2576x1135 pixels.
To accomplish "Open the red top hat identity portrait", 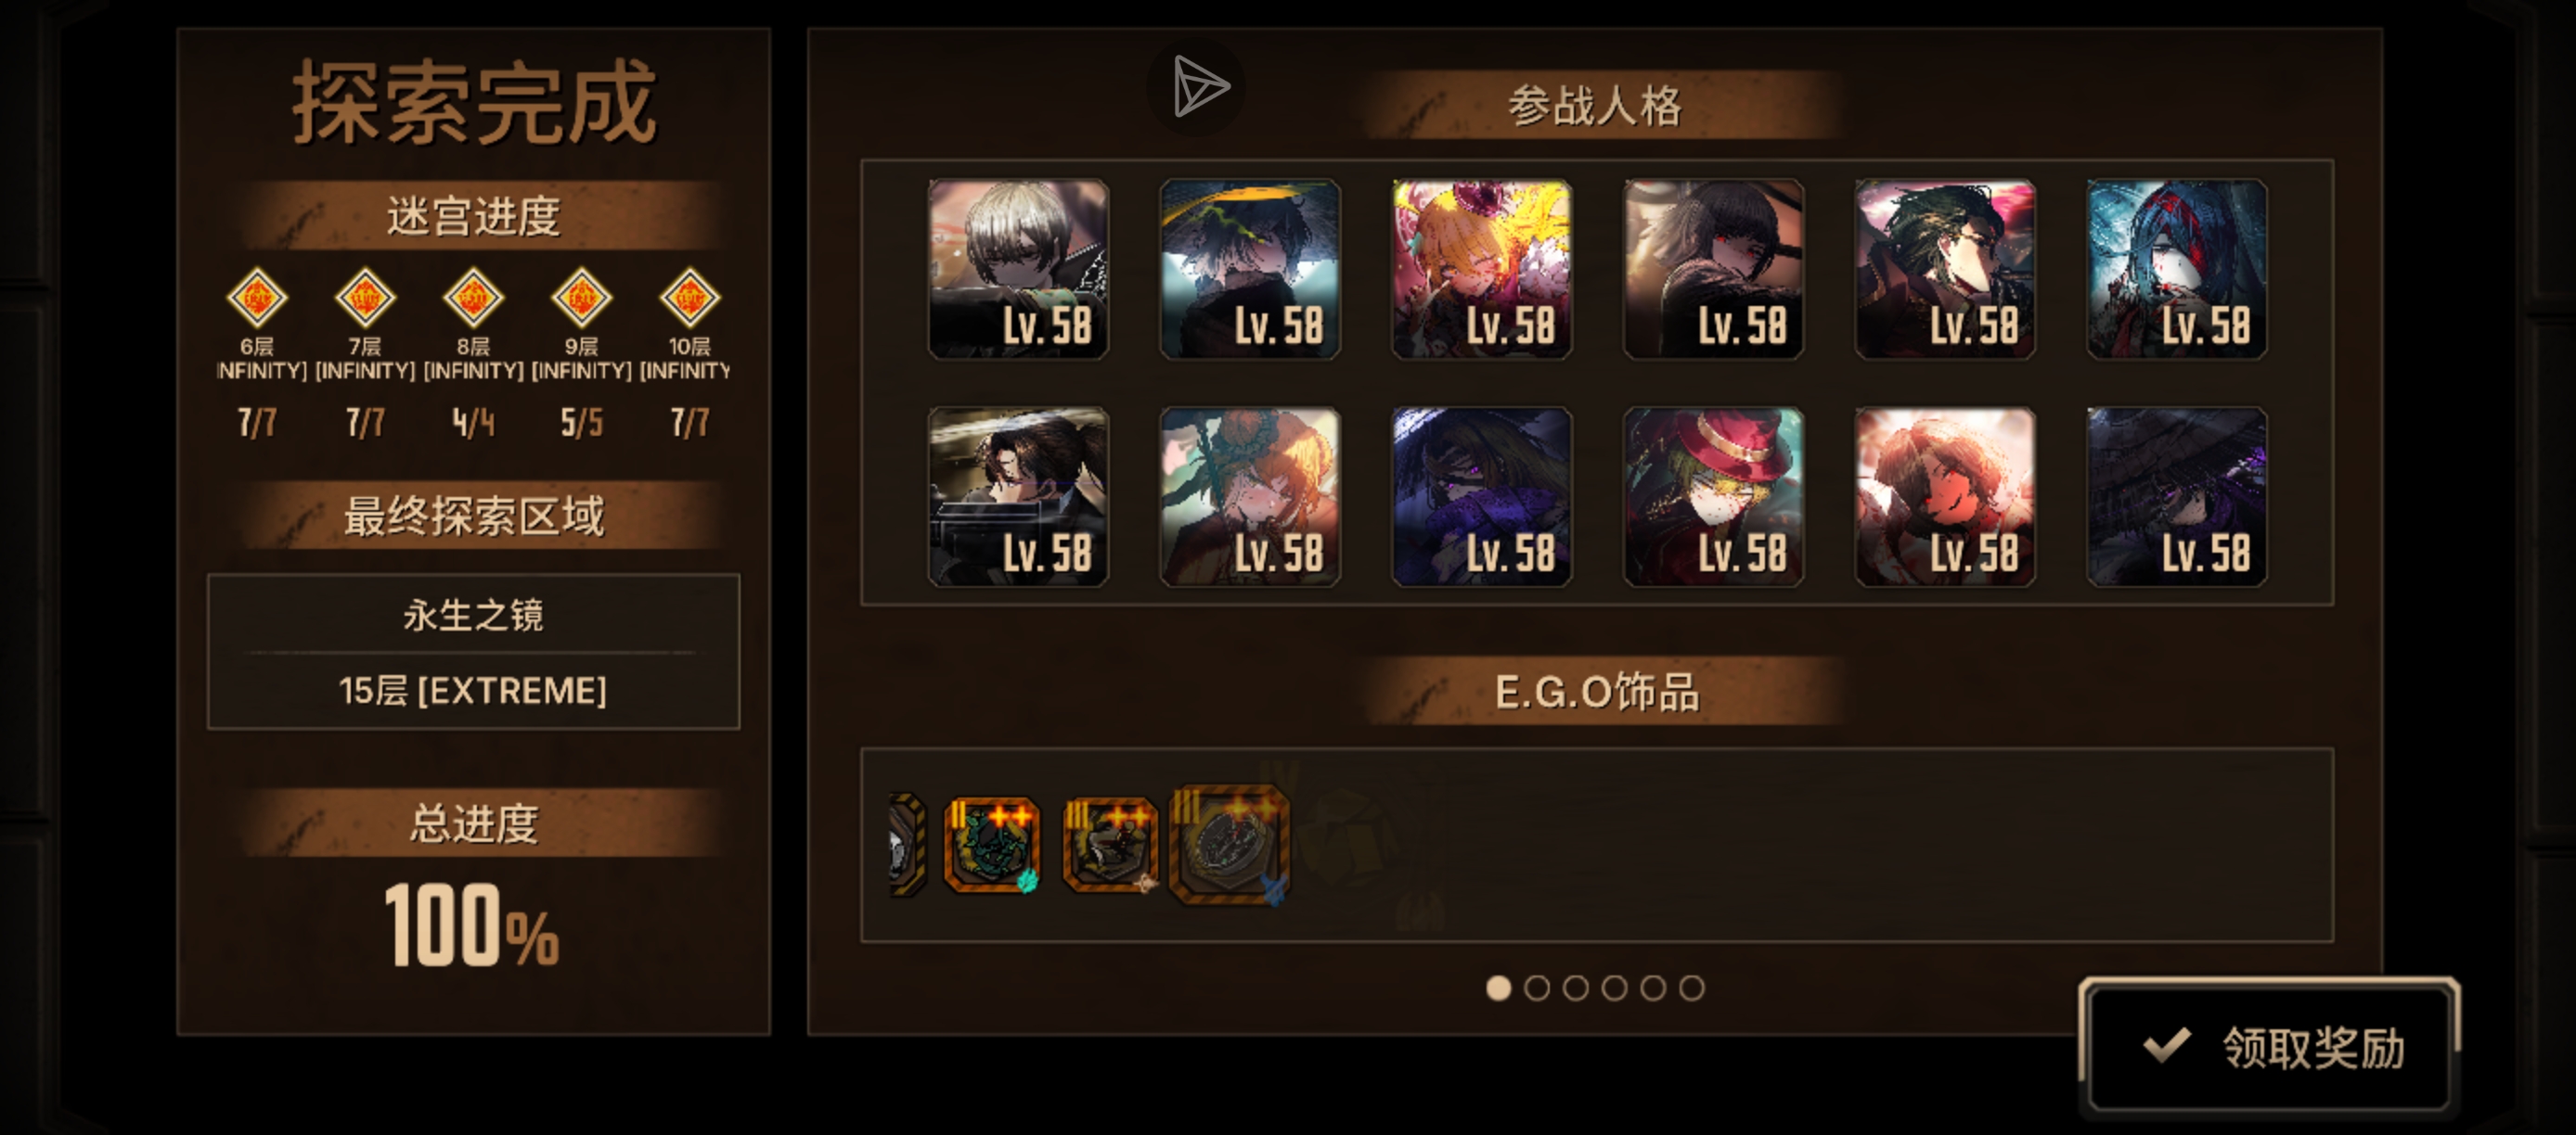I will (1714, 497).
